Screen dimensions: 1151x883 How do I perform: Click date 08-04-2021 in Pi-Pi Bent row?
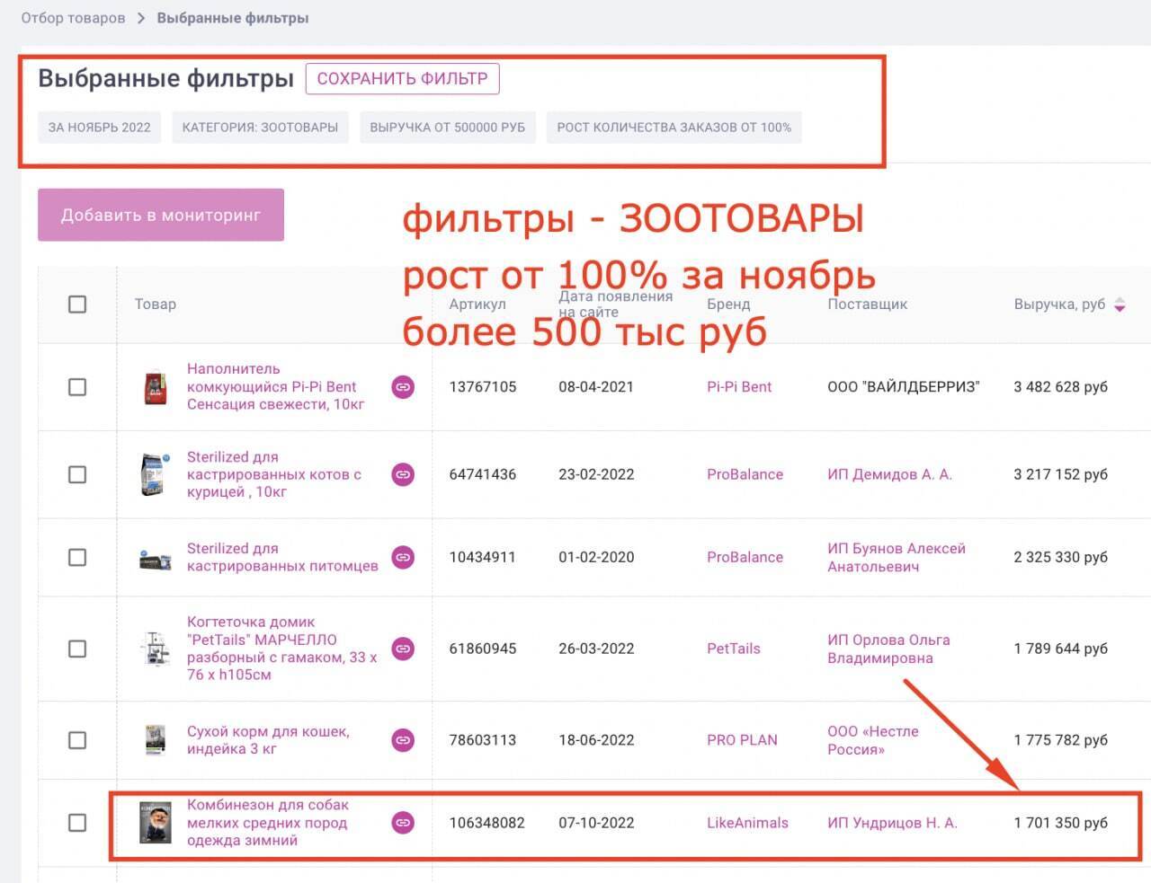click(x=596, y=387)
